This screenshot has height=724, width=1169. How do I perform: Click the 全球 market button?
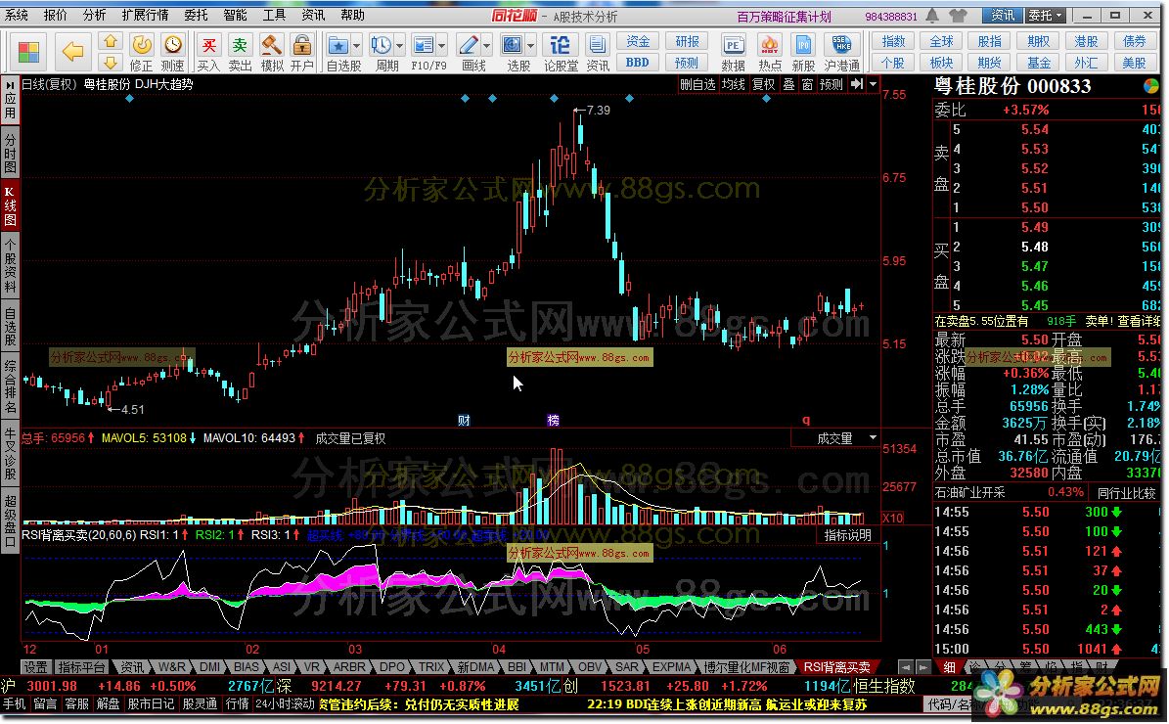942,42
